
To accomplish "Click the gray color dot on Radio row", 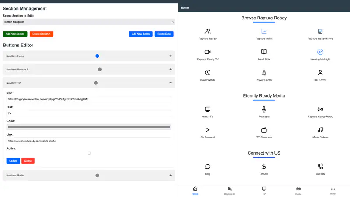I will (97, 176).
